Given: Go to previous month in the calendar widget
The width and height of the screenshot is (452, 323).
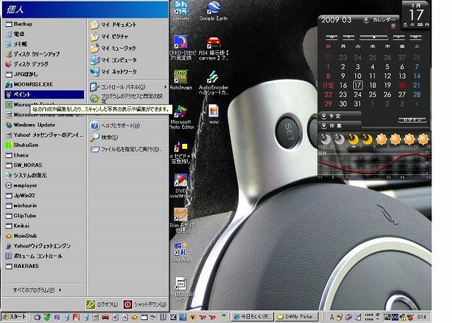Looking at the screenshot, I should [348, 37].
